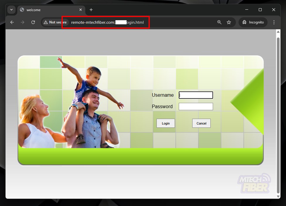This screenshot has width=286, height=206.
Task: Bookmark this page with the star icon
Action: click(229, 22)
